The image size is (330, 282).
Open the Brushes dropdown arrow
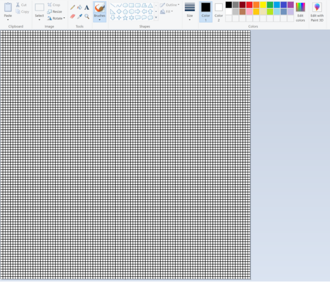(x=99, y=20)
